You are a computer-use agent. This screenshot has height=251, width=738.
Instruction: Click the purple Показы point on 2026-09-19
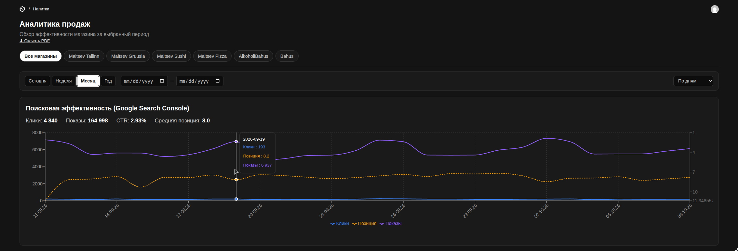pyautogui.click(x=236, y=142)
